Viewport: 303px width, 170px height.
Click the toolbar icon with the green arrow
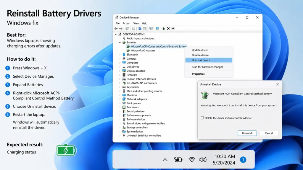tap(163, 29)
